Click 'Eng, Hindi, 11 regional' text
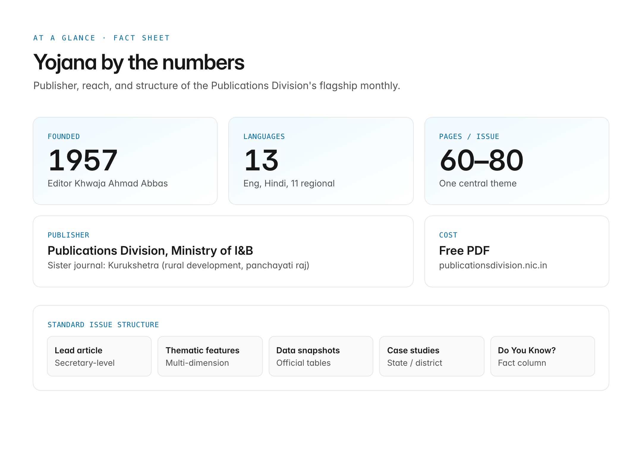This screenshot has width=642, height=475. click(289, 183)
